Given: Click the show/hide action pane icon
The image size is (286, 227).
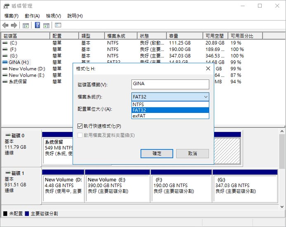Looking at the screenshot, I should pos(46,25).
